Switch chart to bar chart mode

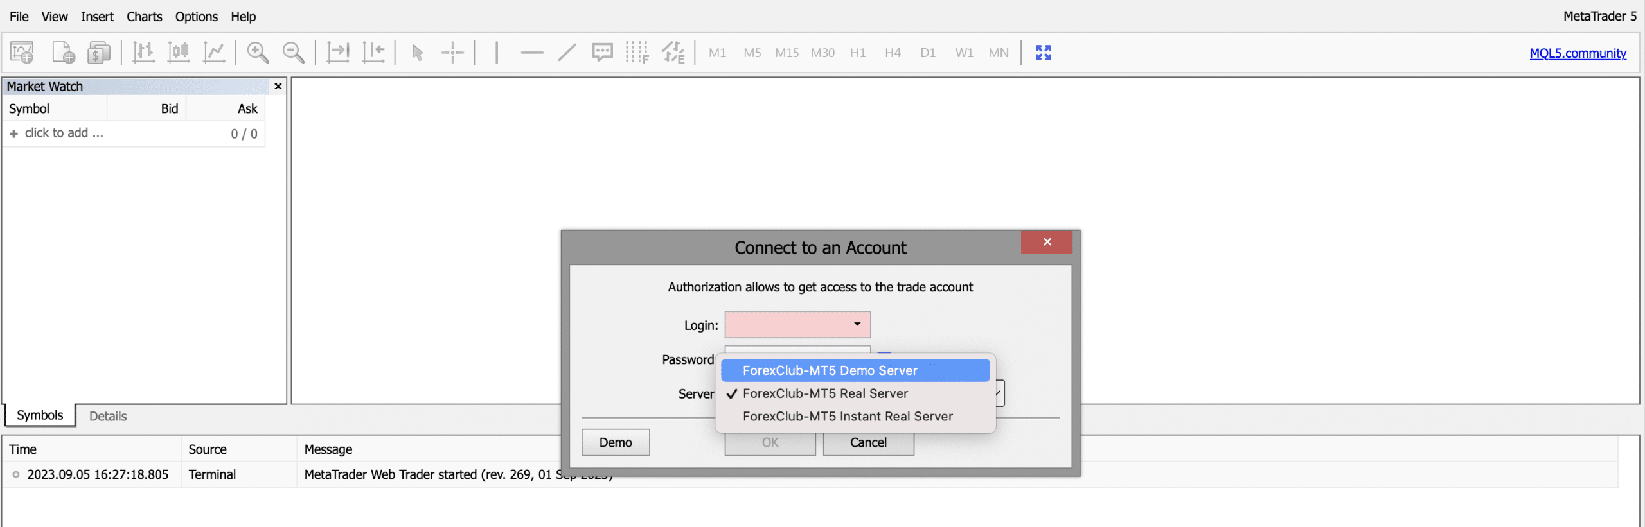tap(143, 53)
